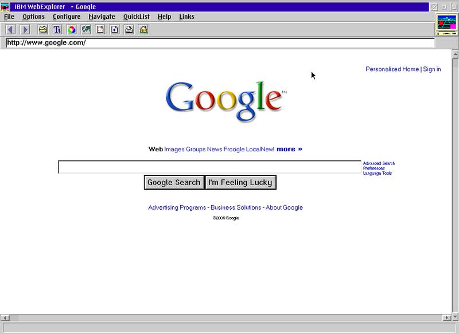Click the I'm Feeling Lucky button
Screen dimensions: 459x334
tap(240, 182)
